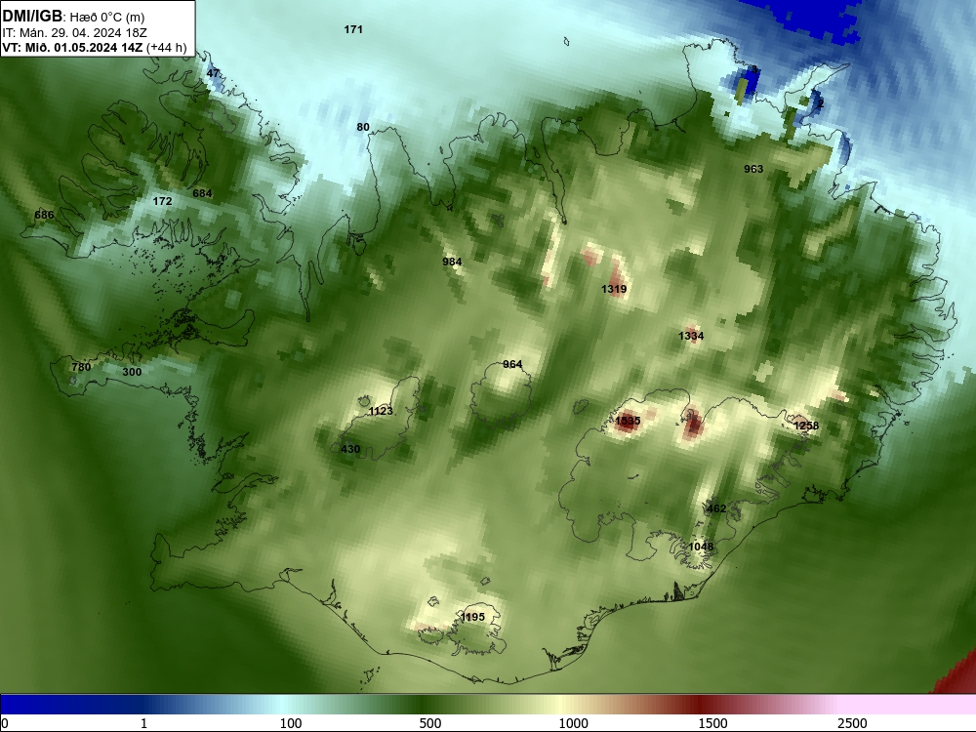Click the 300 value label
This screenshot has width=976, height=732.
(132, 372)
